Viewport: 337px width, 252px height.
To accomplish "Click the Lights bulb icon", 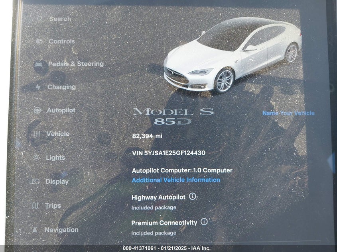I will point(36,158).
